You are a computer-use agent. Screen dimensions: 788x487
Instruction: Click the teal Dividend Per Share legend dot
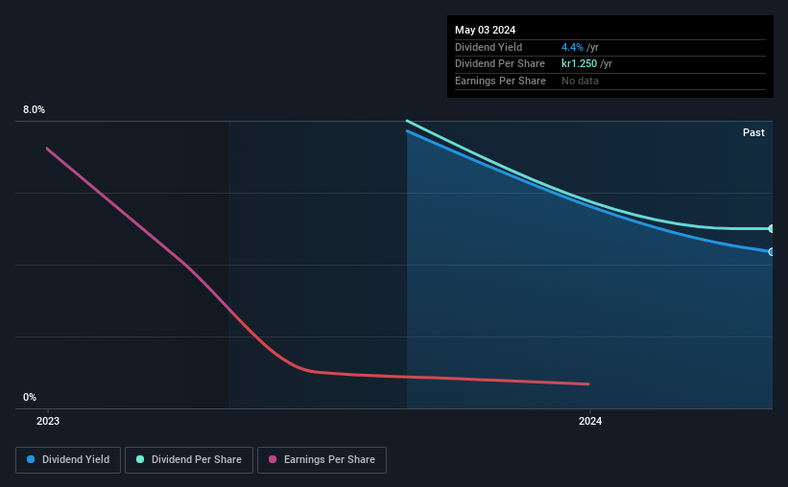click(x=140, y=459)
